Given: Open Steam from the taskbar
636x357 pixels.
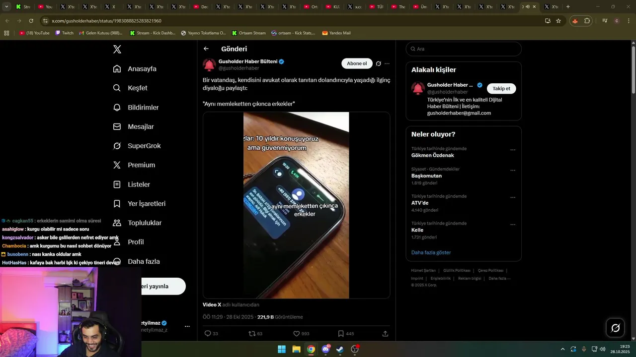Looking at the screenshot, I should (x=340, y=349).
